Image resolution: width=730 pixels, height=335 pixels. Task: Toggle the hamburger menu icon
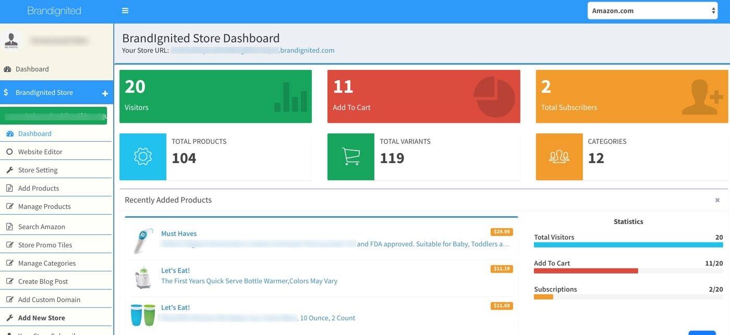[125, 10]
